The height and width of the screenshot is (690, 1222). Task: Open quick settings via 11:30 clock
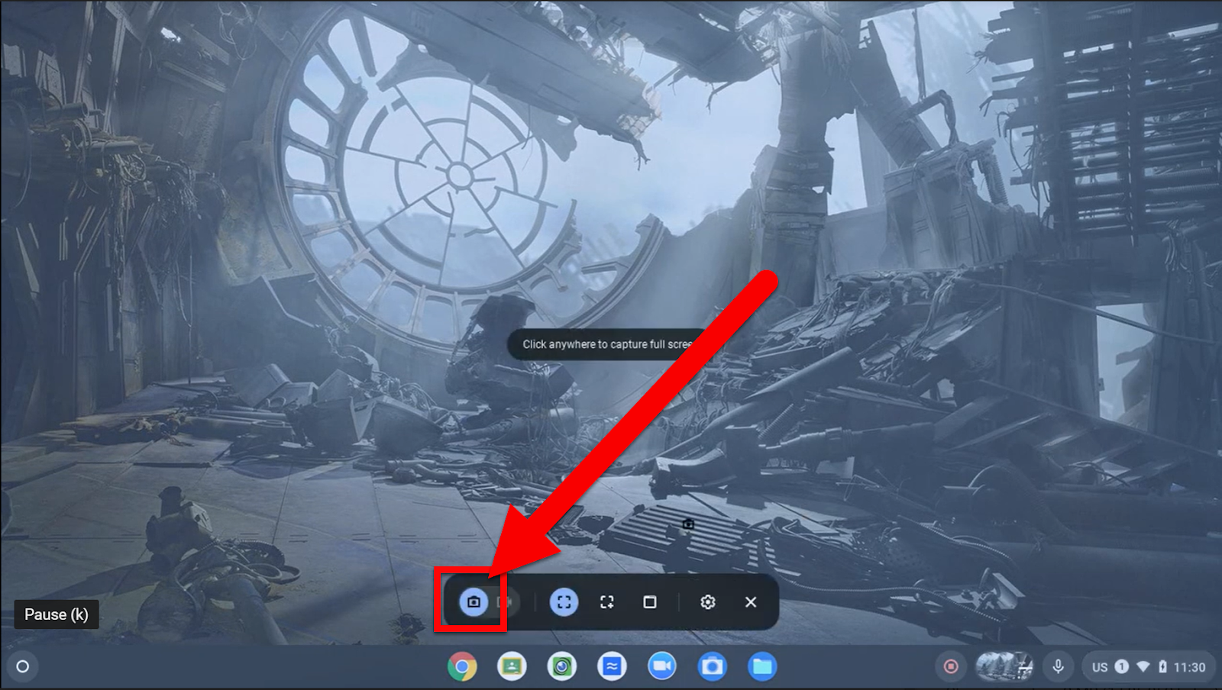pos(1189,667)
